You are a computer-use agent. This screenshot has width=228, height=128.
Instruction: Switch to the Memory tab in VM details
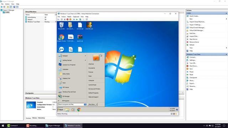[35, 118]
